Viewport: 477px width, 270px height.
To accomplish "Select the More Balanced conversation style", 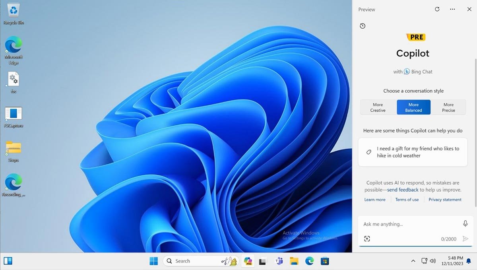I will 413,107.
